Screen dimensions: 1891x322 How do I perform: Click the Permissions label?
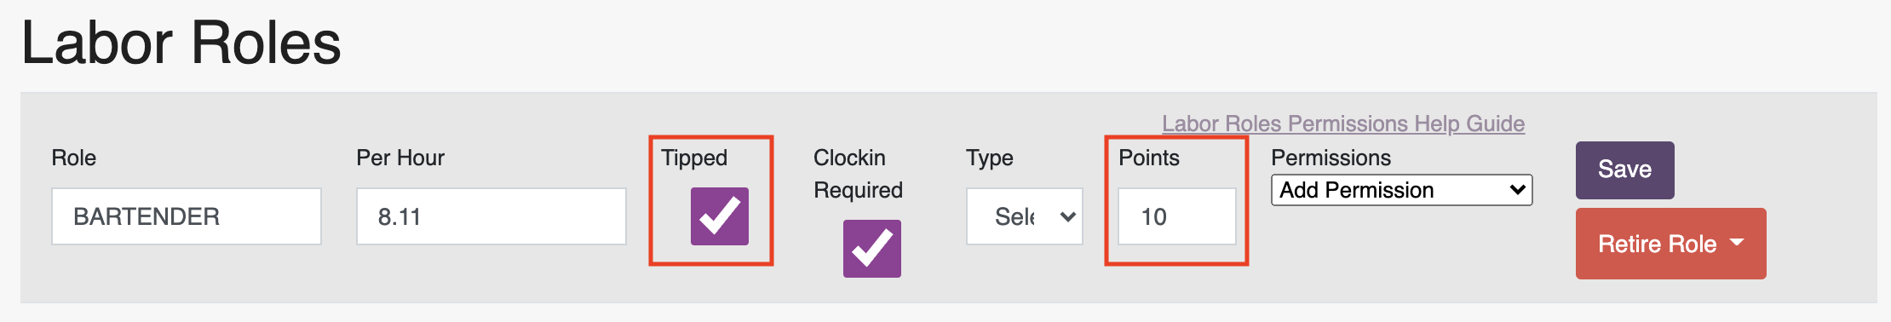pos(1331,158)
